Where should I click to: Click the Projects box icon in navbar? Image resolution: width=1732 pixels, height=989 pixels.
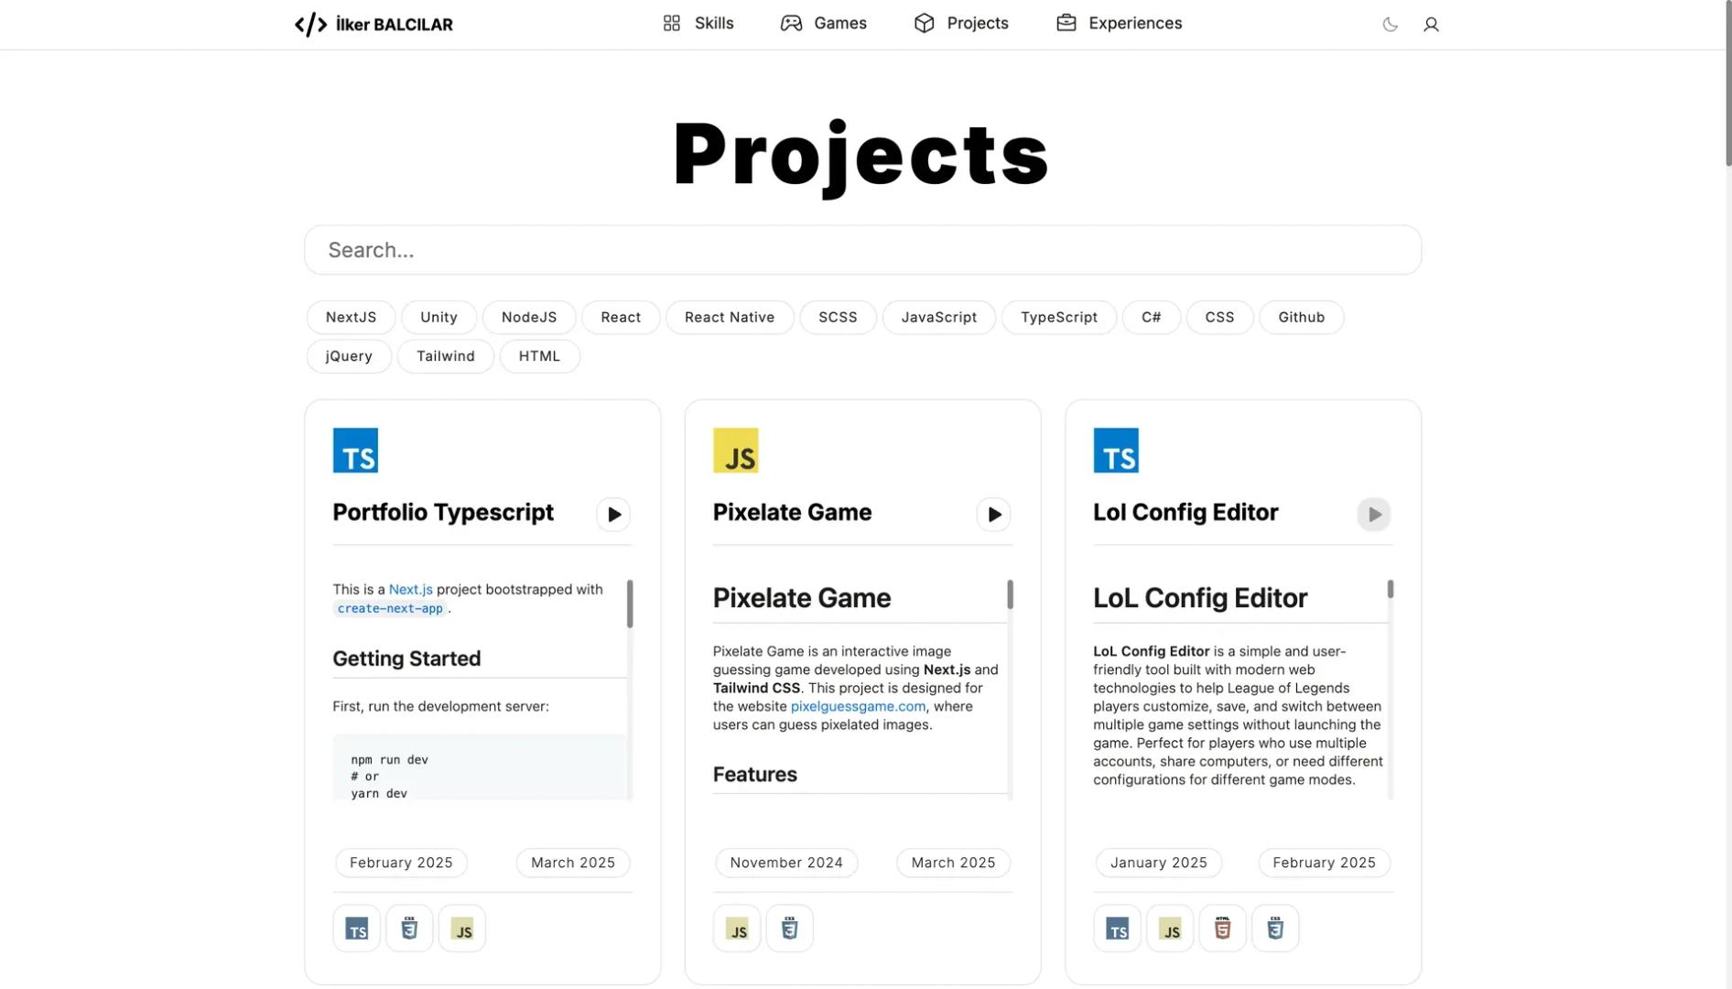(923, 23)
